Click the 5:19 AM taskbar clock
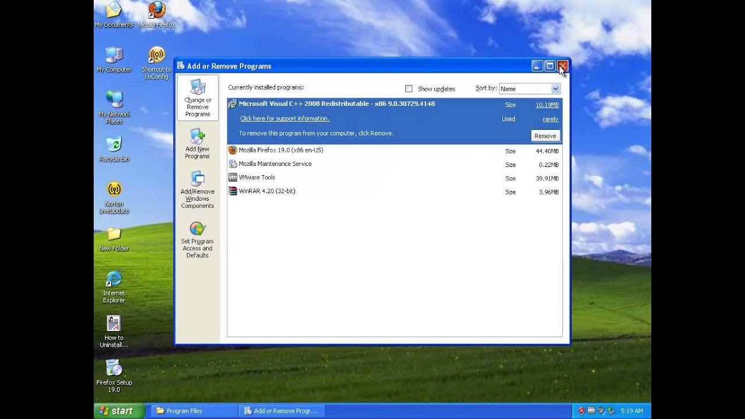This screenshot has width=745, height=419. 632,411
